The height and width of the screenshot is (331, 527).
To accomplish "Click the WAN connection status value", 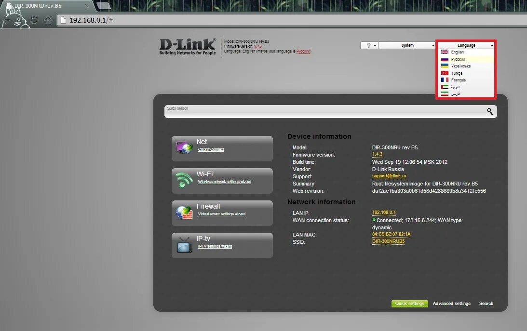I will point(418,224).
